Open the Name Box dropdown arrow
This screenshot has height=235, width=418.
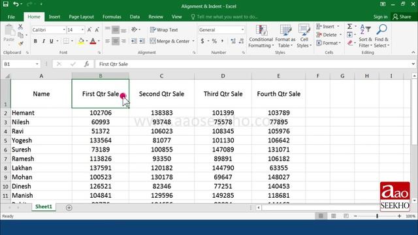[37, 64]
